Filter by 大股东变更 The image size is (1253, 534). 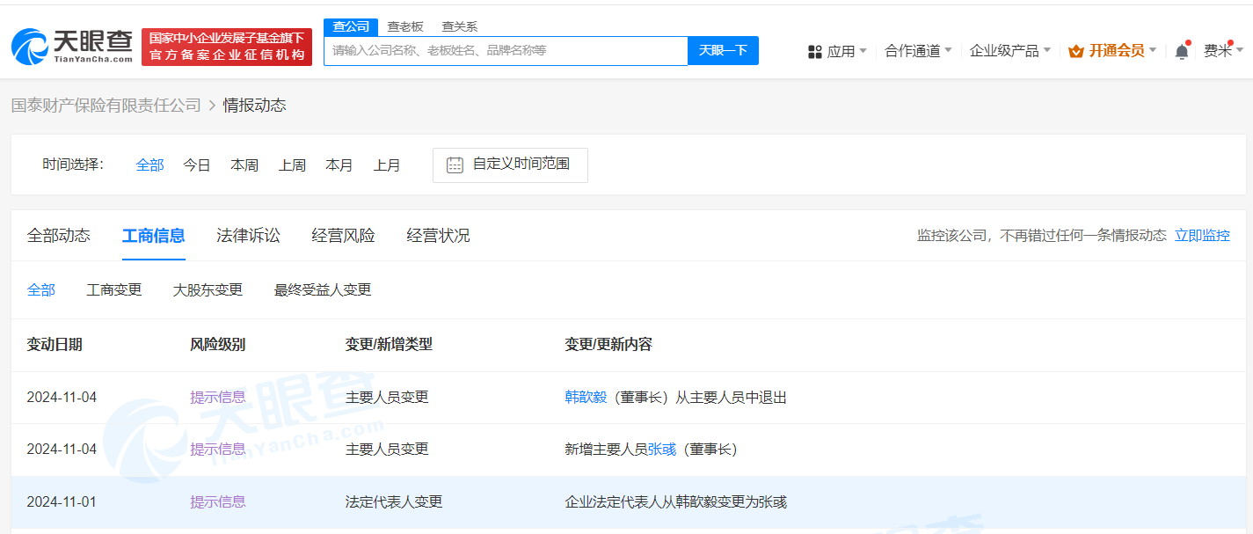[208, 290]
